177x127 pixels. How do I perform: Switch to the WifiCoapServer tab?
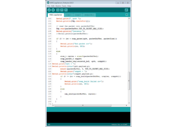[56, 15]
